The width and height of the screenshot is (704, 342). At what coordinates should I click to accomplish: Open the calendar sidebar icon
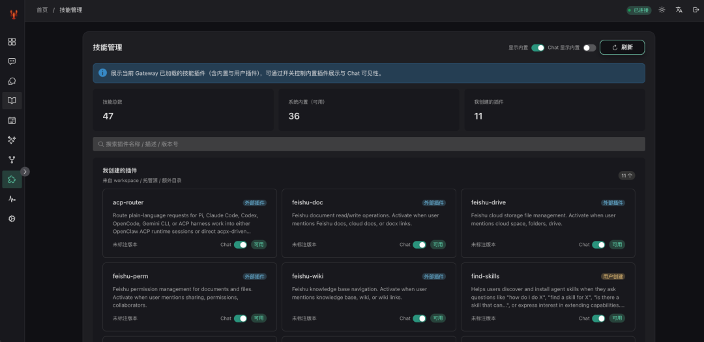(x=12, y=121)
